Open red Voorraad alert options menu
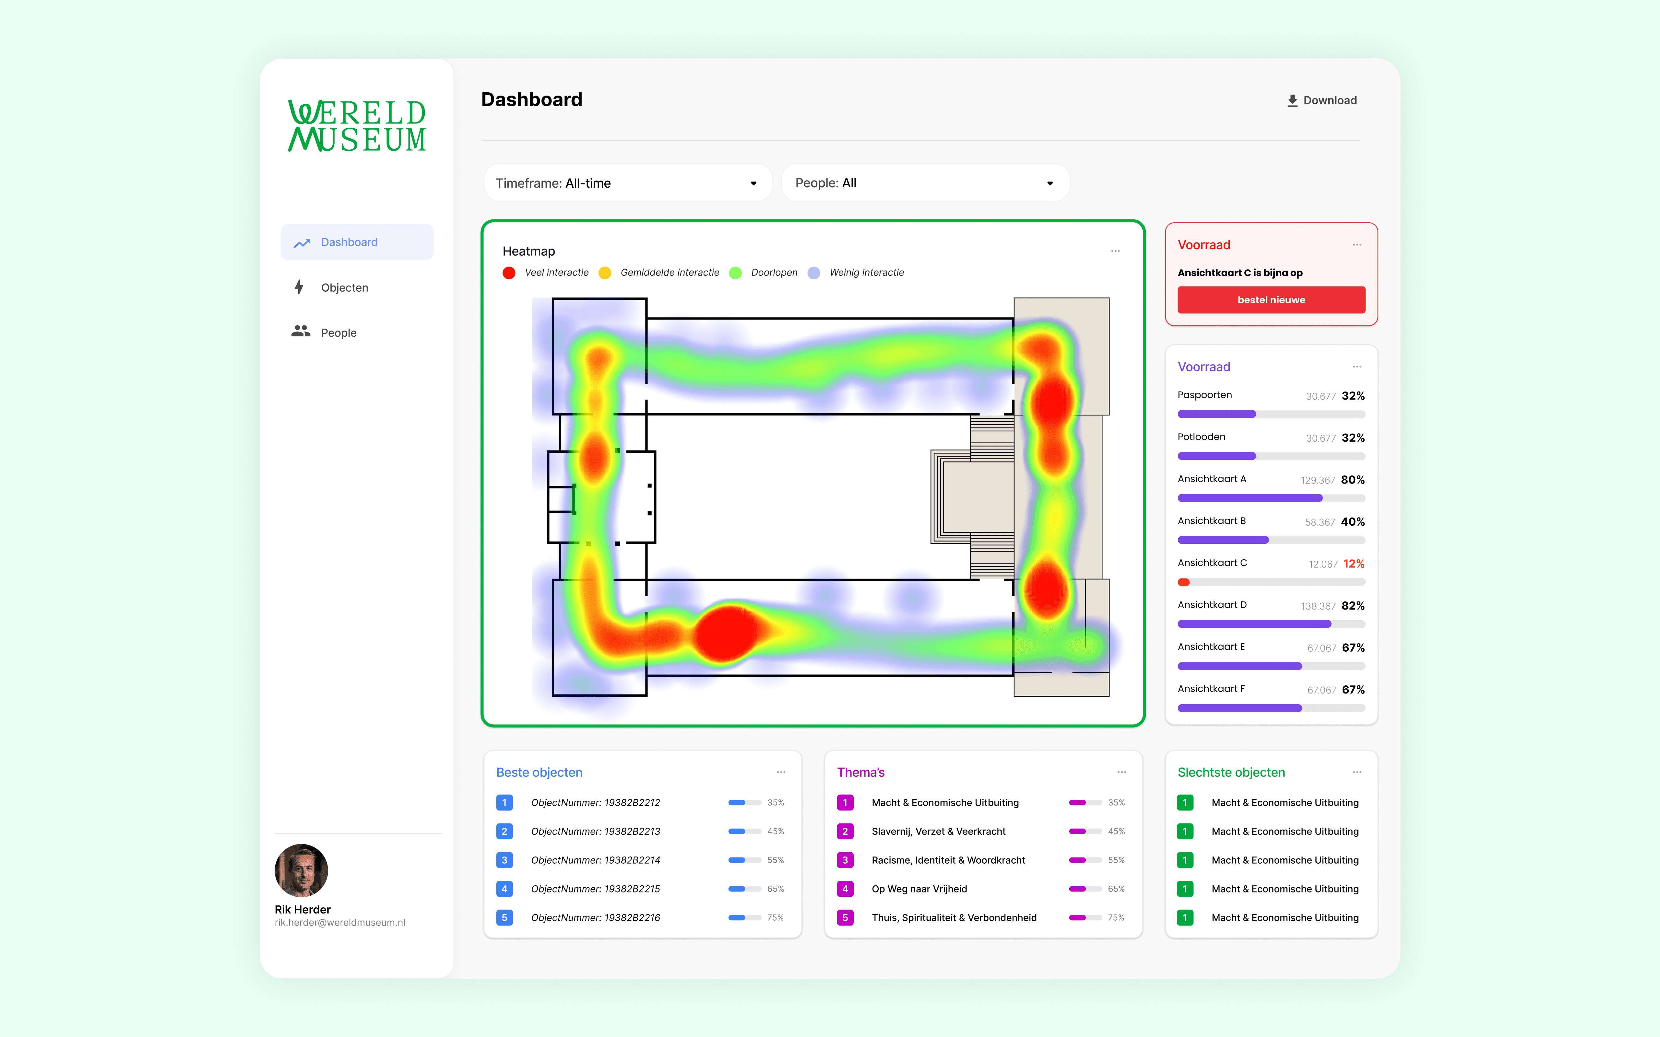Viewport: 1660px width, 1037px height. point(1357,245)
